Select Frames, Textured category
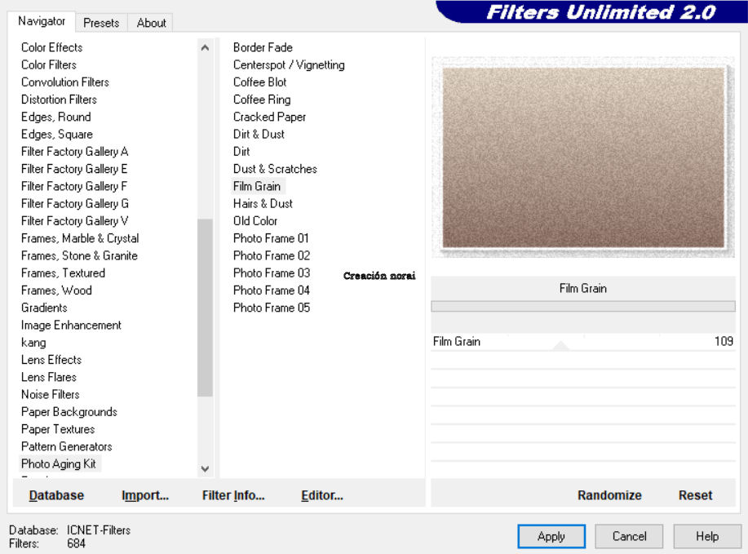This screenshot has width=748, height=554. 63,273
